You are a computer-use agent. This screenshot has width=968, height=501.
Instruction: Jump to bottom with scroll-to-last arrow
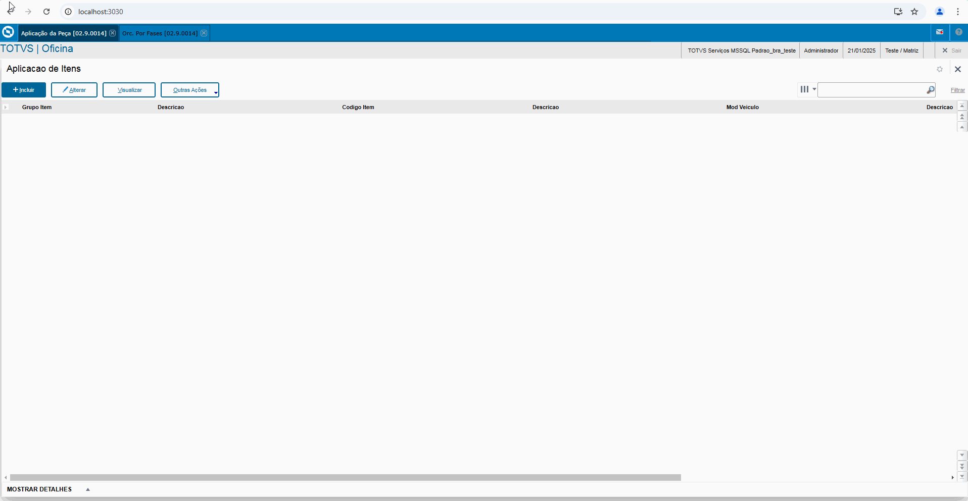962,476
